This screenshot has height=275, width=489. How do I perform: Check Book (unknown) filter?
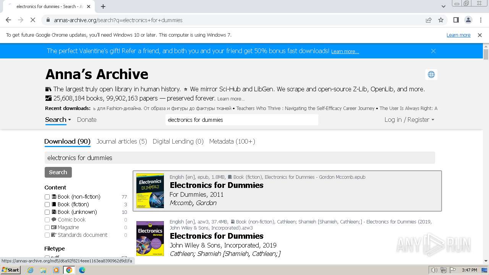coord(47,212)
